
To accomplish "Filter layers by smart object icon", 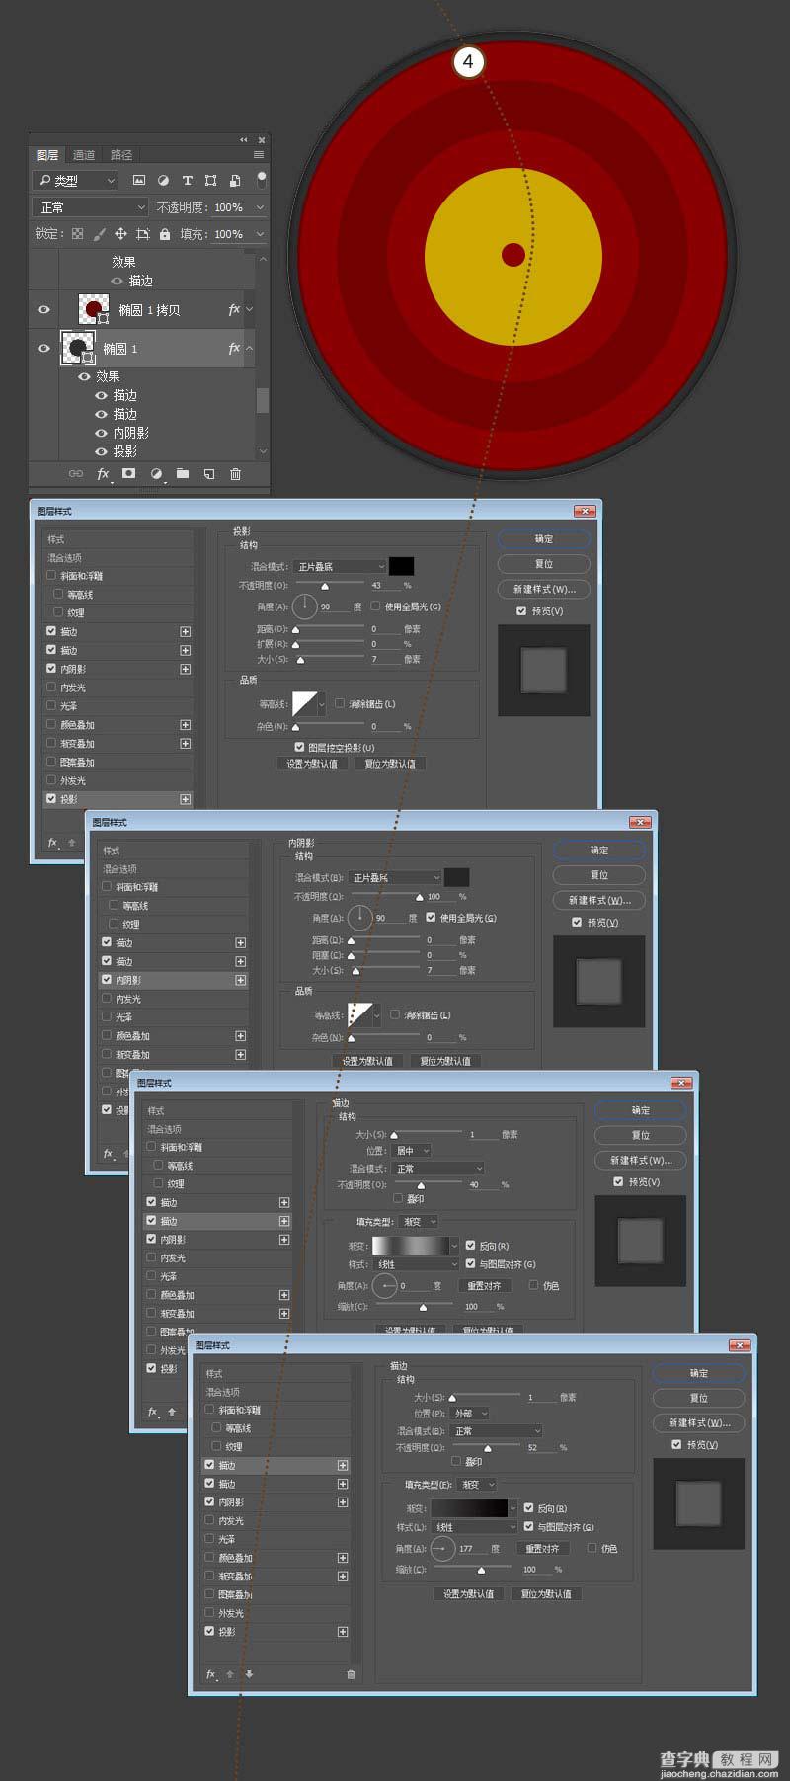I will [x=234, y=181].
